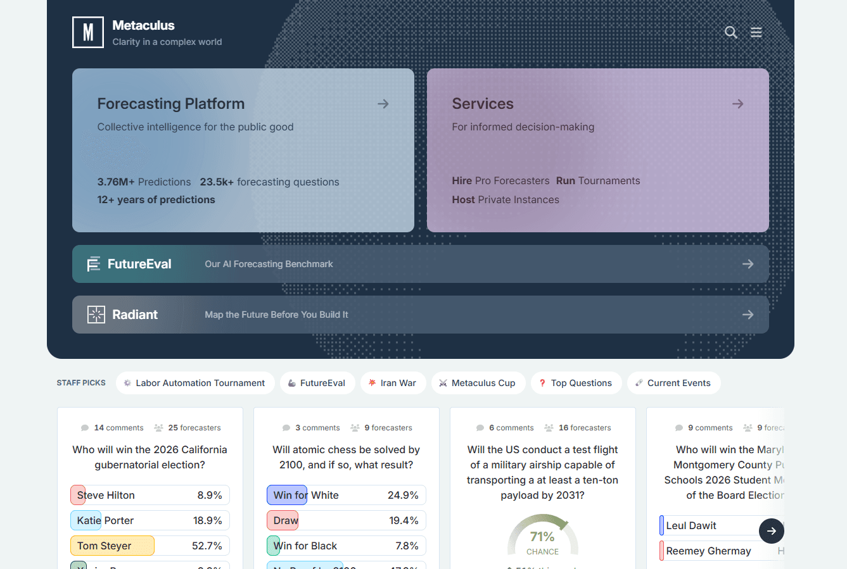Open Labor Automation Tournament staff pick

195,383
